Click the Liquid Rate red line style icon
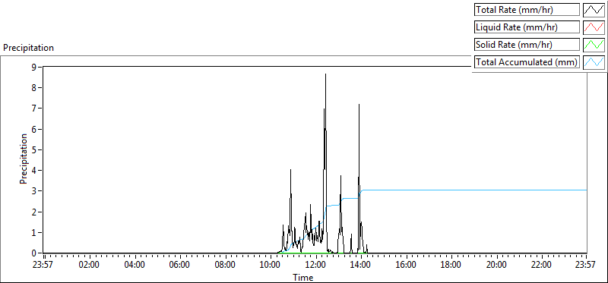608x283 pixels. (594, 27)
